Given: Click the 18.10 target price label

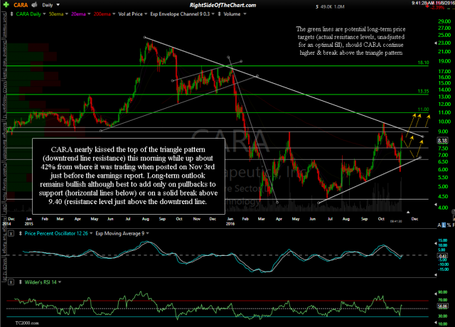Looking at the screenshot, I should coord(423,63).
